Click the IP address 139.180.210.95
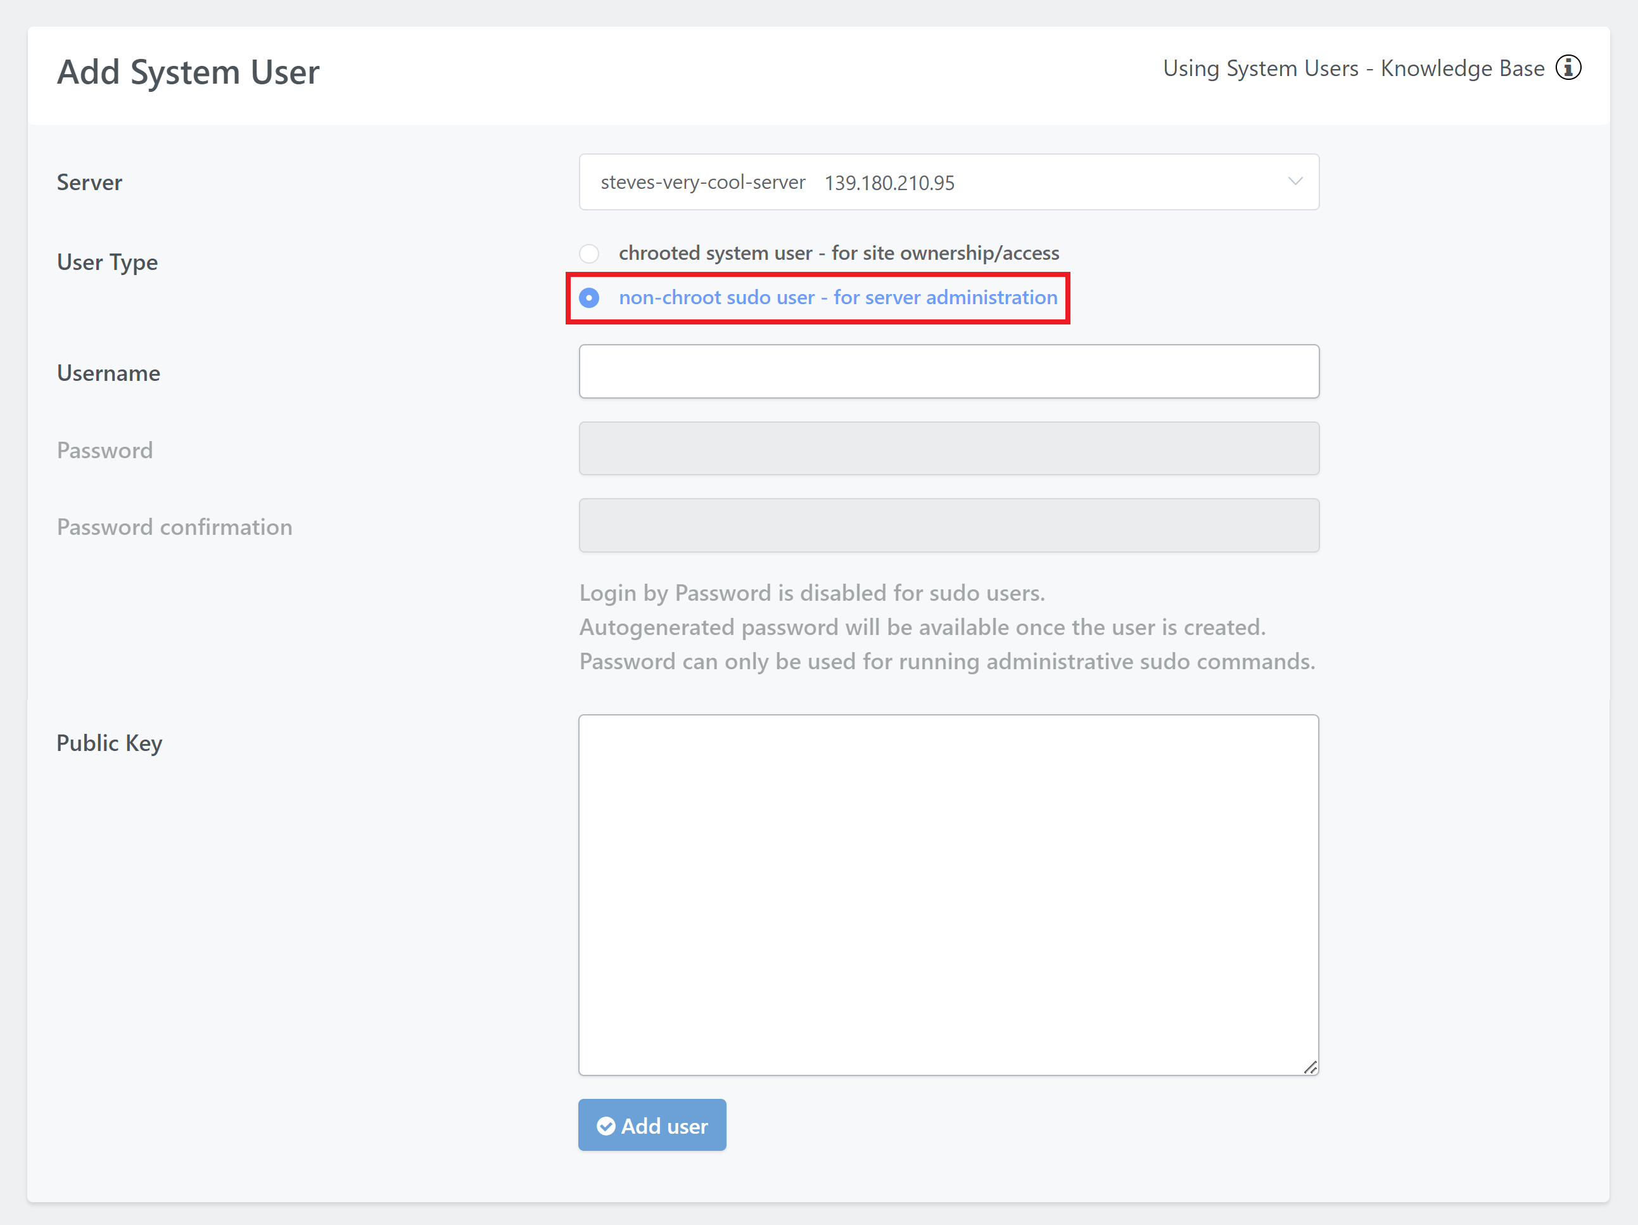 click(x=889, y=183)
